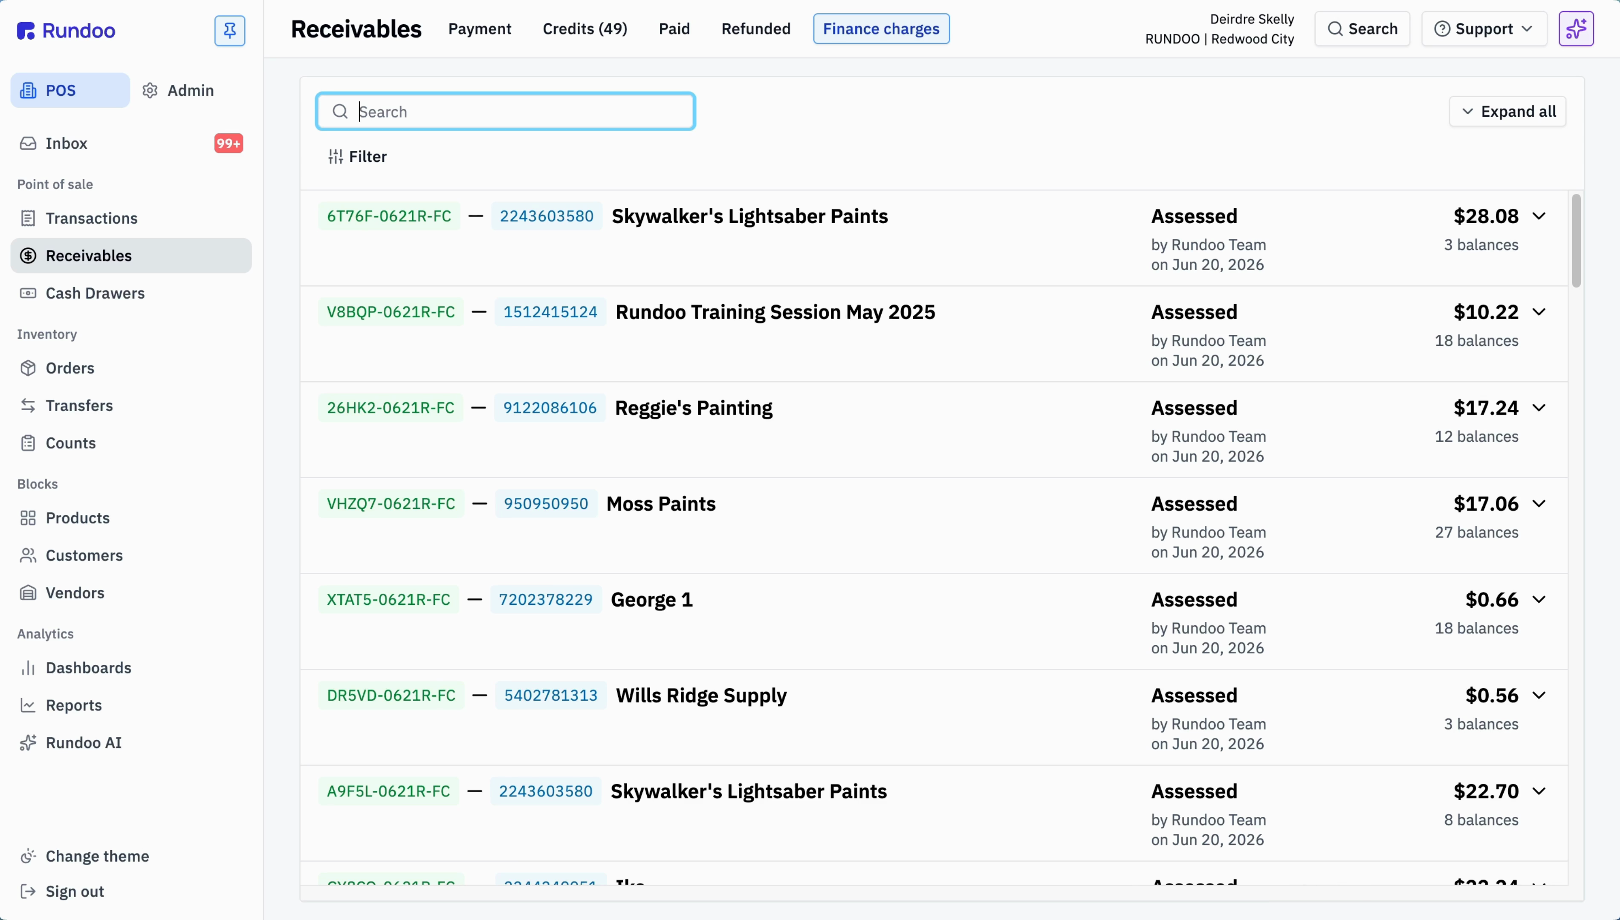Image resolution: width=1620 pixels, height=920 pixels.
Task: Click the Vendors building icon
Action: coord(28,593)
